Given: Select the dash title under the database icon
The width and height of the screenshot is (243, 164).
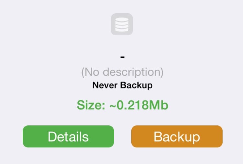Looking at the screenshot, I should [122, 57].
